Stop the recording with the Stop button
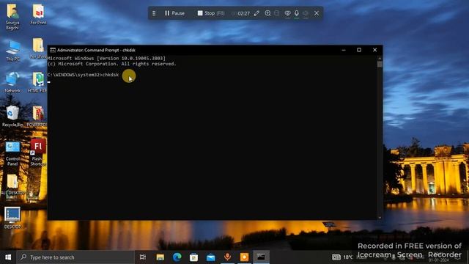Image resolution: width=469 pixels, height=264 pixels. [210, 13]
